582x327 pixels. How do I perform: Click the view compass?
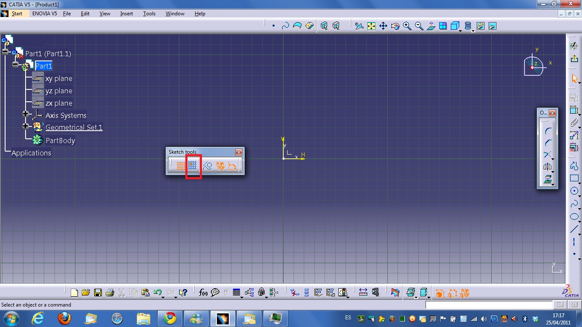point(533,66)
